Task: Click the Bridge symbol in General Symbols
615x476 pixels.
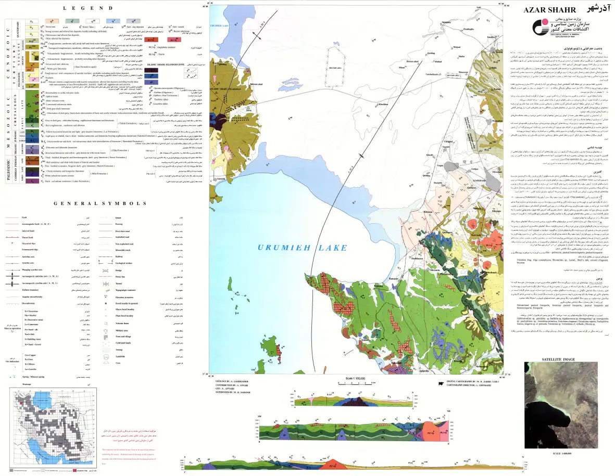Action: tap(106, 271)
